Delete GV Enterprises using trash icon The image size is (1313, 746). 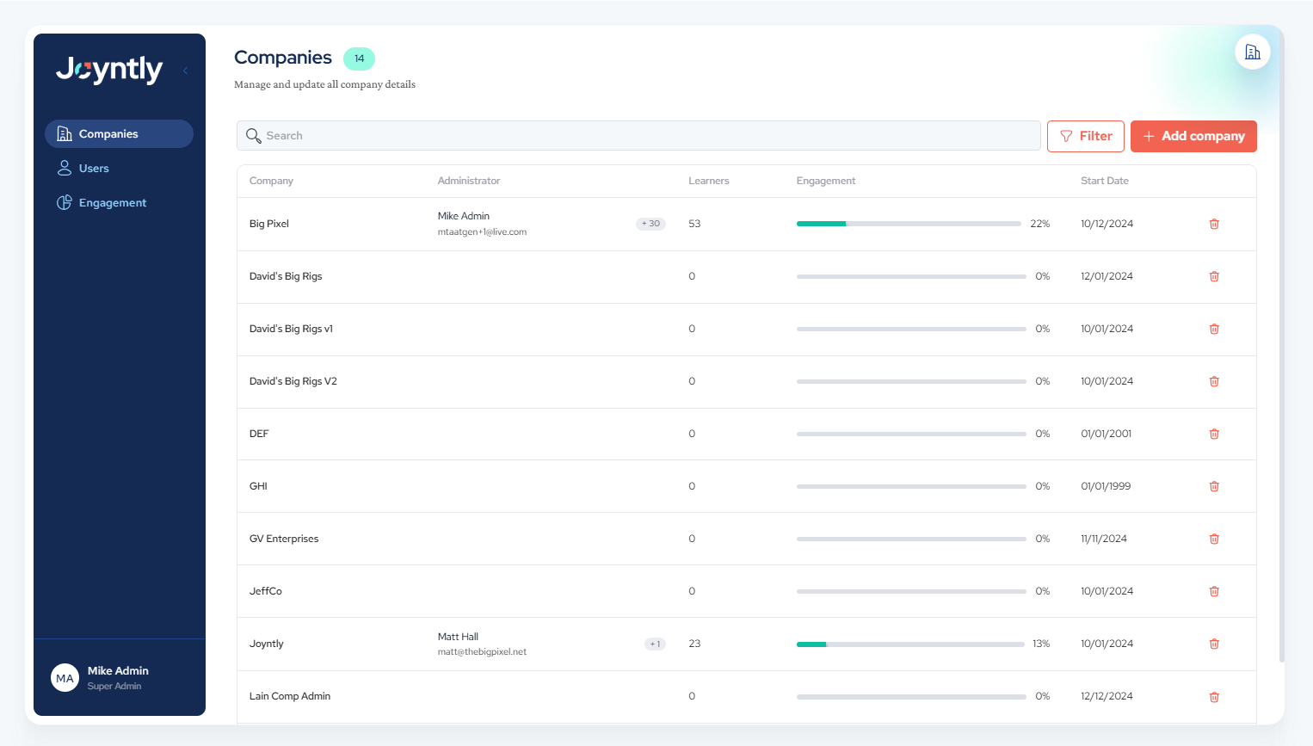(1214, 539)
